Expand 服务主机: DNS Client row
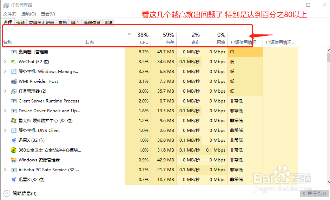This screenshot has width=330, height=200. 5,131
